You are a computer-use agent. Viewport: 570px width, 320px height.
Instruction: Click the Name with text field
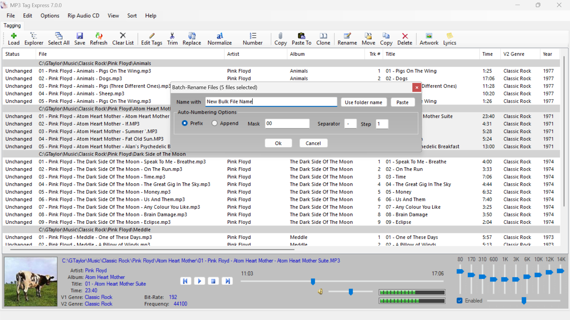pos(271,102)
